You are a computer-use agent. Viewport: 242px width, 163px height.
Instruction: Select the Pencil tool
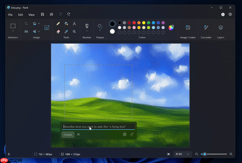tap(58, 24)
